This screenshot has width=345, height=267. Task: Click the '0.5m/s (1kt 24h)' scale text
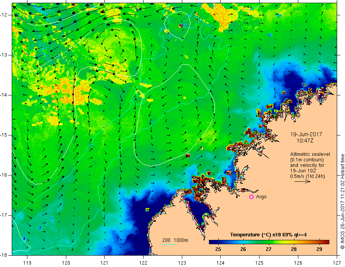pyautogui.click(x=307, y=176)
